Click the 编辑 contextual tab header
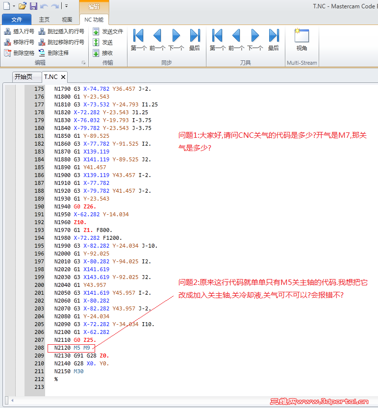Image resolution: width=378 pixels, height=408 pixels. pos(94,6)
